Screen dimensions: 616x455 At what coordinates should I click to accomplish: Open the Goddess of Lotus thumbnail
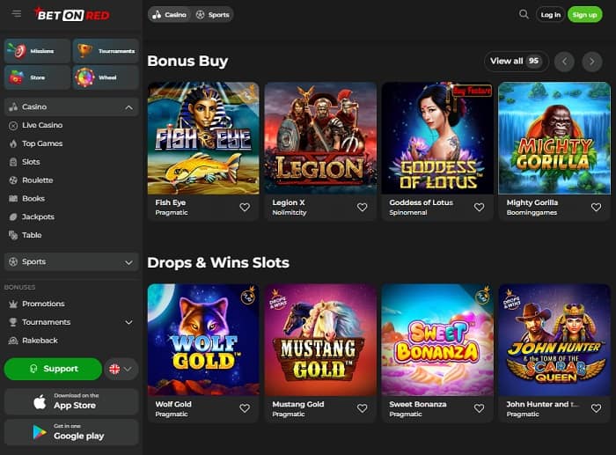[x=437, y=138]
